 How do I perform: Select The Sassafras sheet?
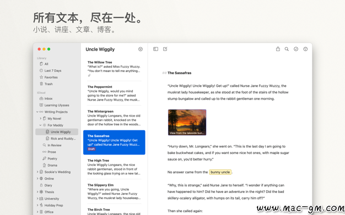pyautogui.click(x=114, y=142)
